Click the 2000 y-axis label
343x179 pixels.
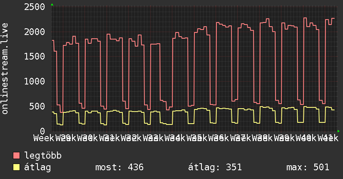pyautogui.click(x=35, y=32)
